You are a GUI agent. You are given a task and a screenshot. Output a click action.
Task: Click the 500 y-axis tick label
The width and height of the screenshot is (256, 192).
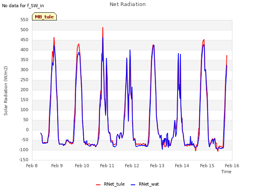click(24, 30)
